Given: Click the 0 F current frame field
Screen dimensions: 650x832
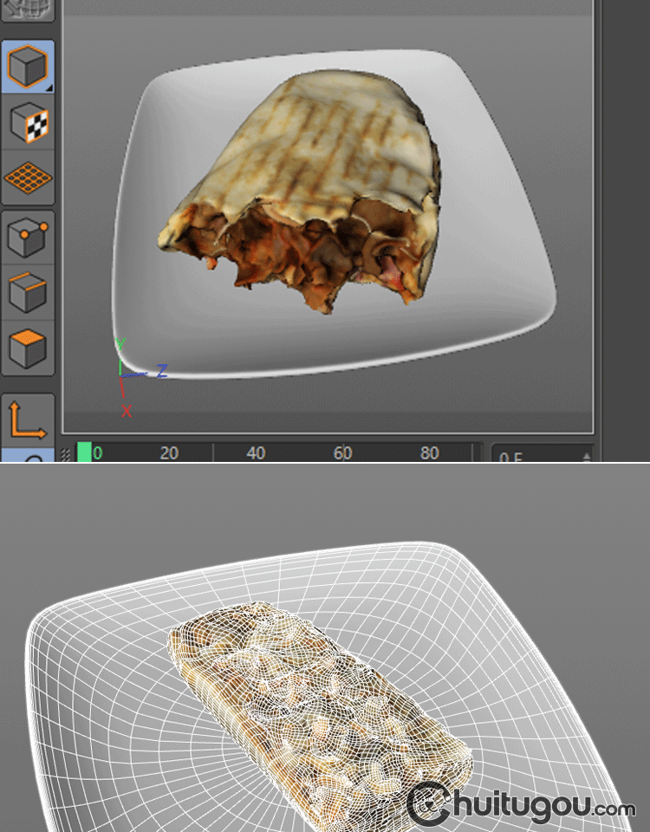Looking at the screenshot, I should coord(533,455).
